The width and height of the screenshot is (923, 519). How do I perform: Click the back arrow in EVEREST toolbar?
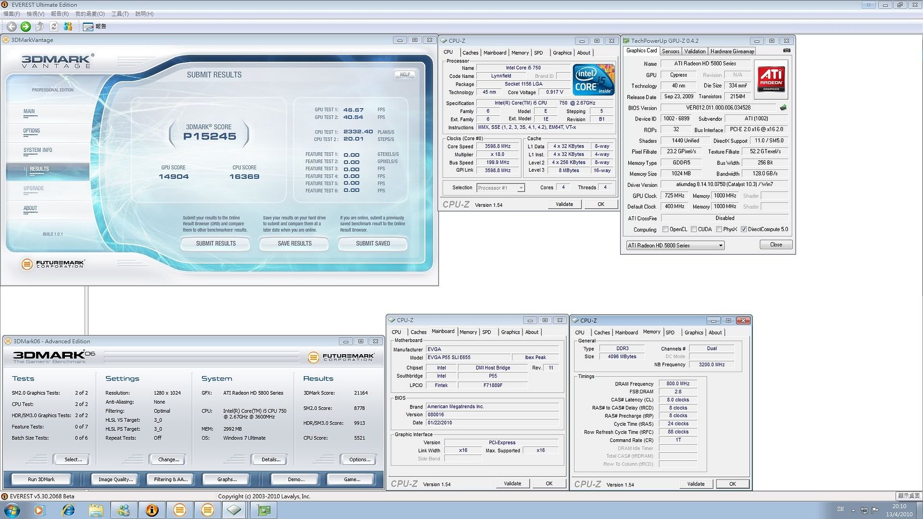tap(12, 27)
